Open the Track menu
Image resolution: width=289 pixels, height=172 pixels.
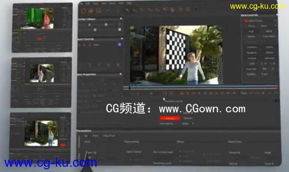pos(96,4)
